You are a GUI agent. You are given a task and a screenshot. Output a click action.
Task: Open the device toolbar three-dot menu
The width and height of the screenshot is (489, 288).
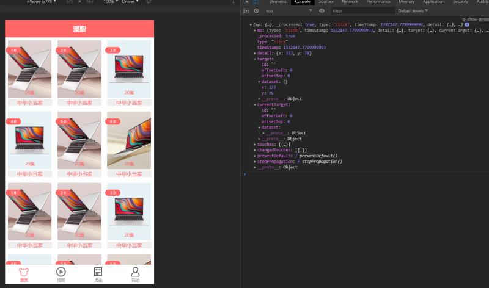(x=233, y=2)
